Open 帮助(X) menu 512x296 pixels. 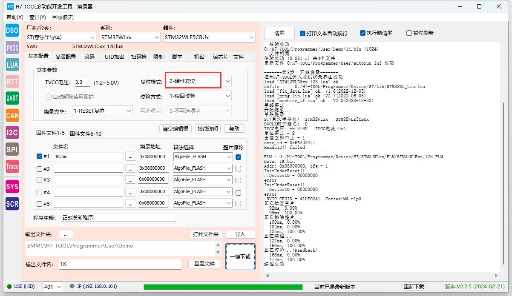click(x=14, y=17)
